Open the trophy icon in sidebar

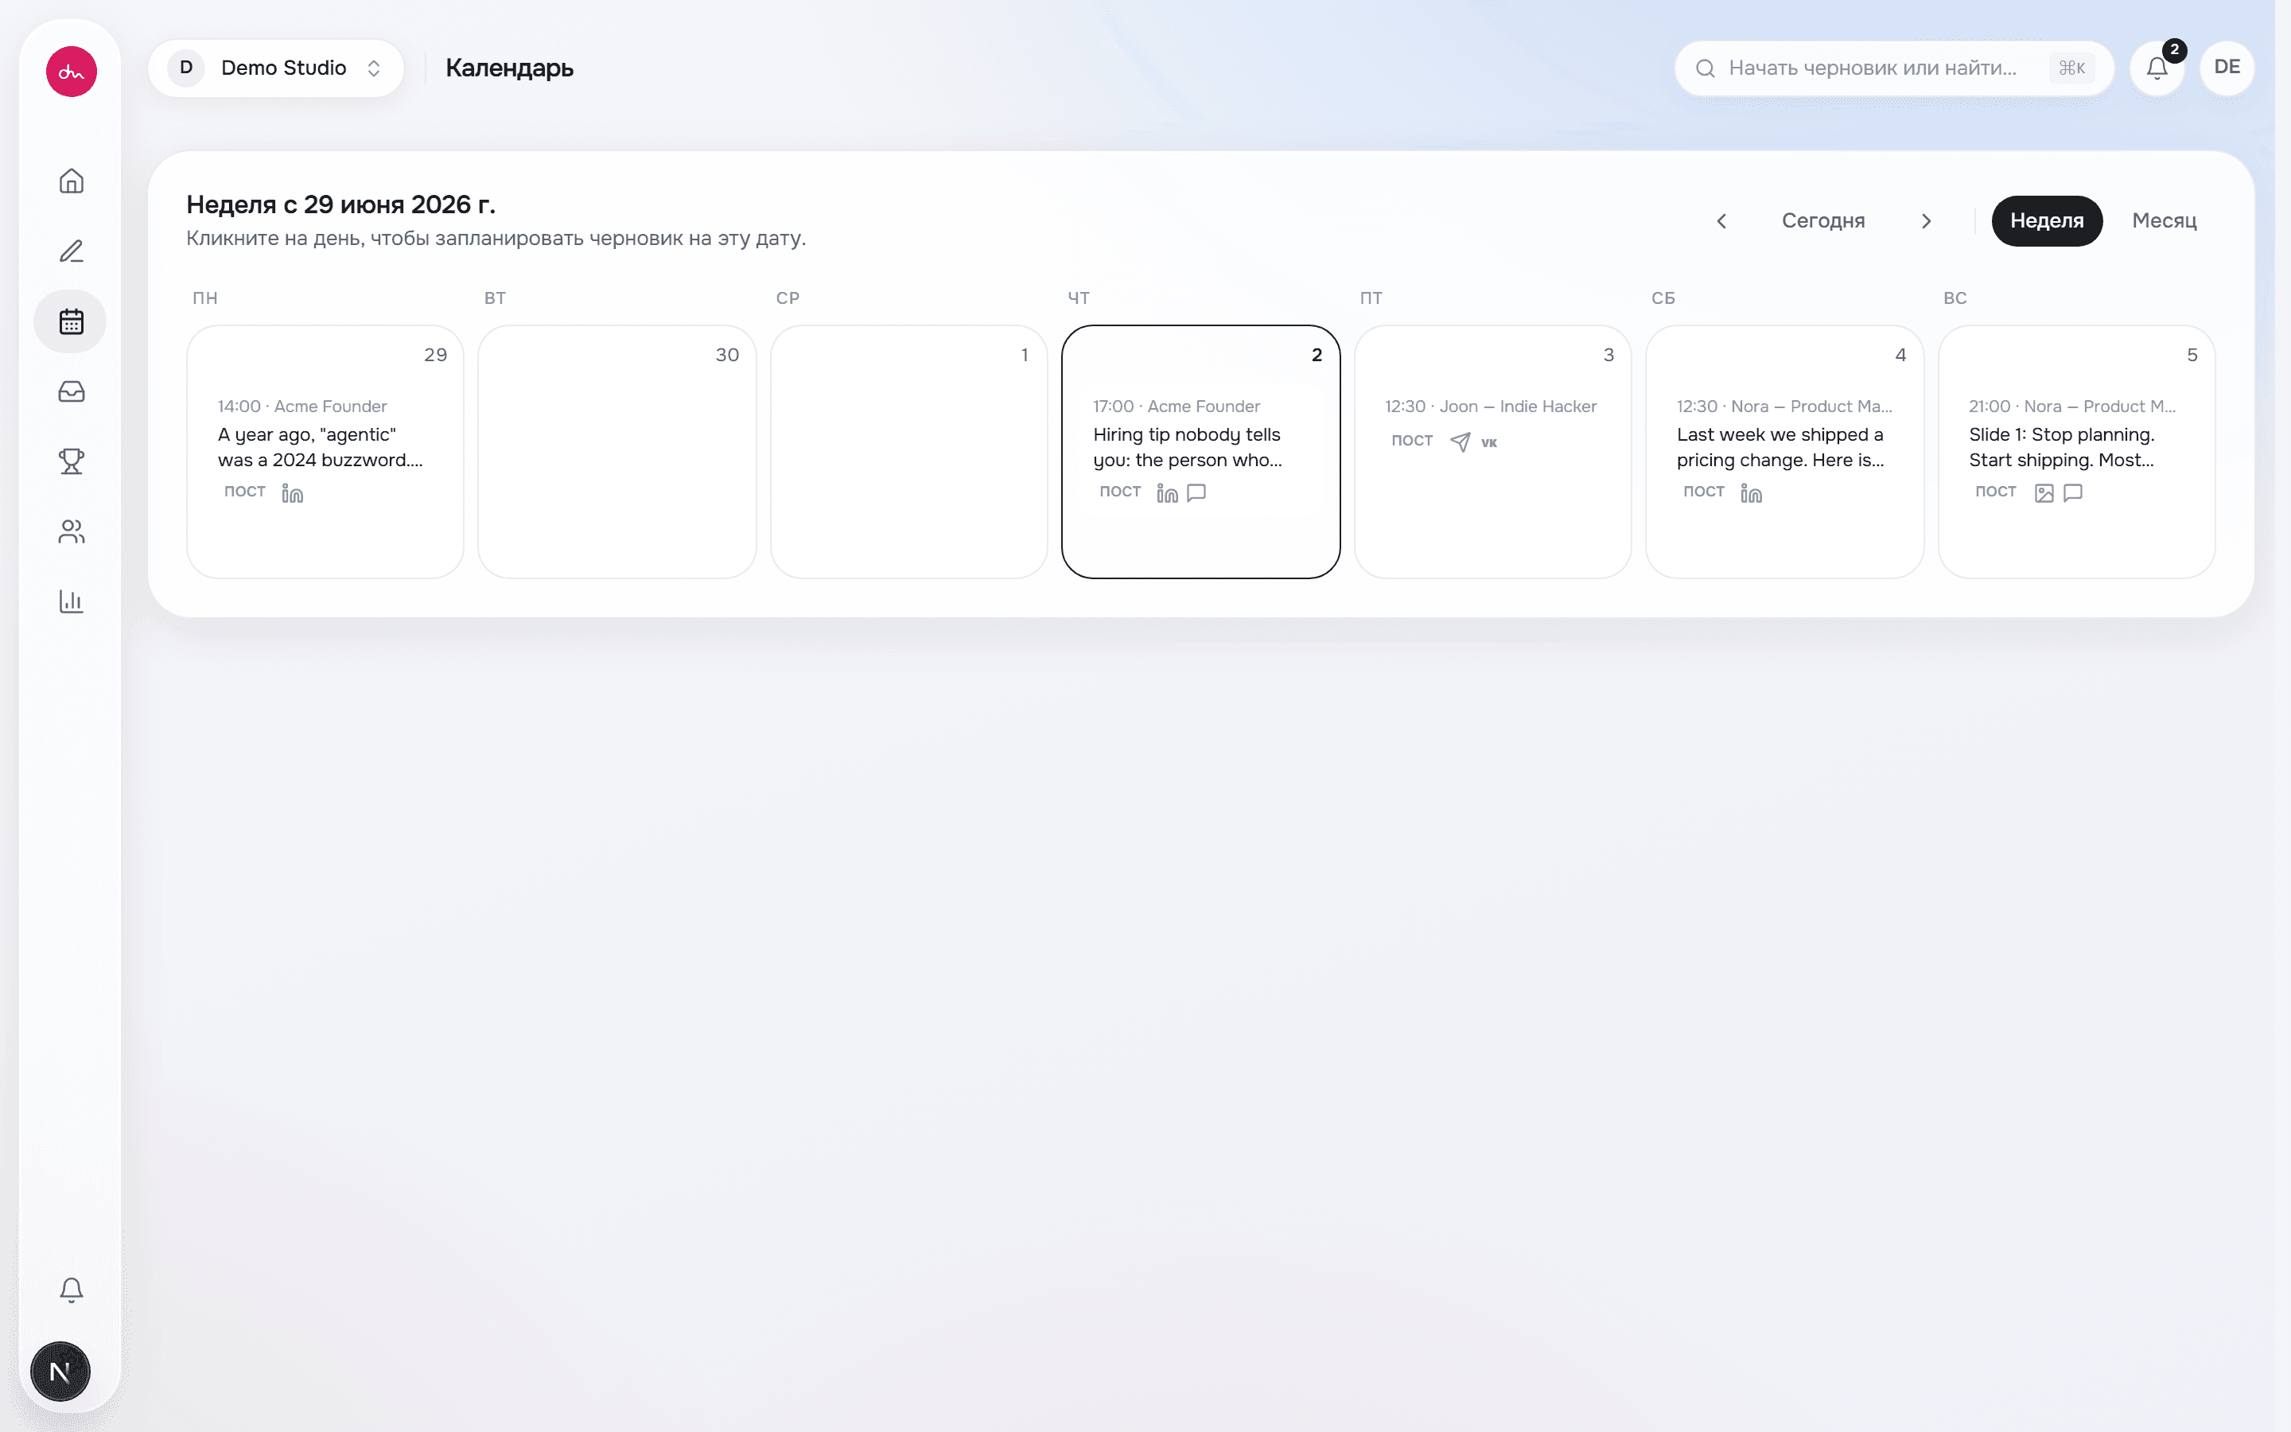pos(71,461)
